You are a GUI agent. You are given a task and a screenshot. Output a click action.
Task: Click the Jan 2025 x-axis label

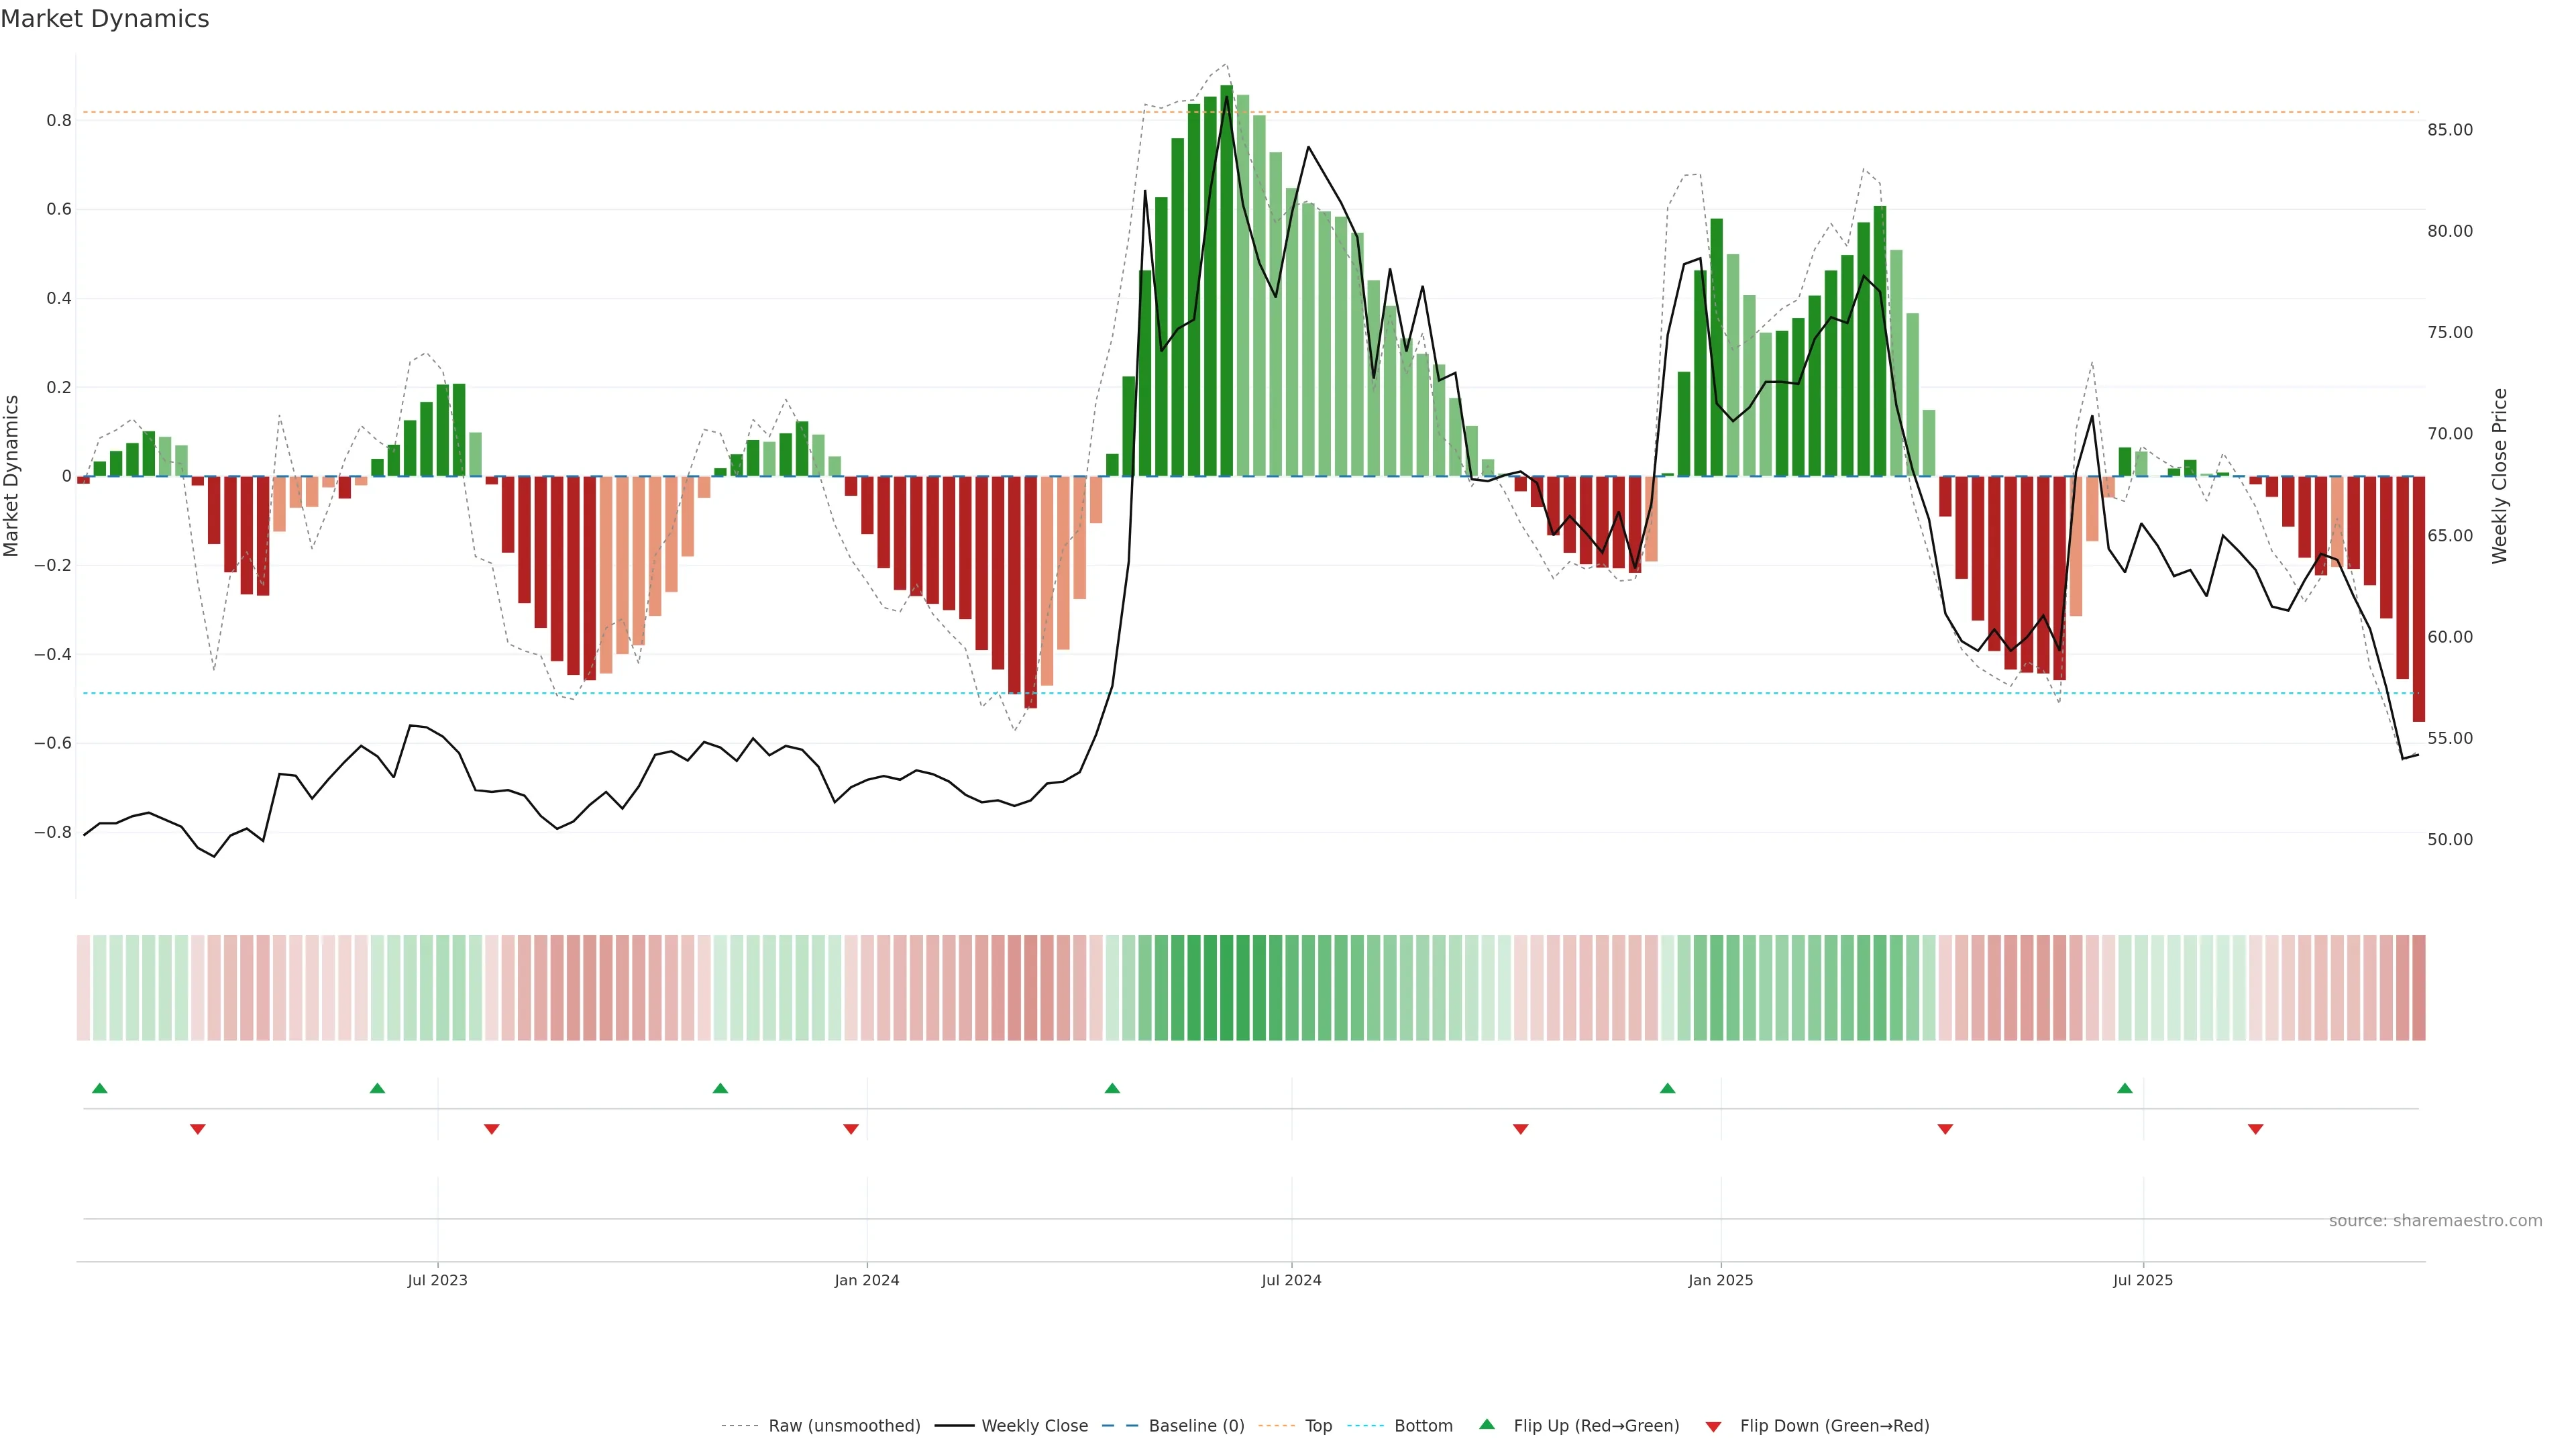(1720, 1280)
